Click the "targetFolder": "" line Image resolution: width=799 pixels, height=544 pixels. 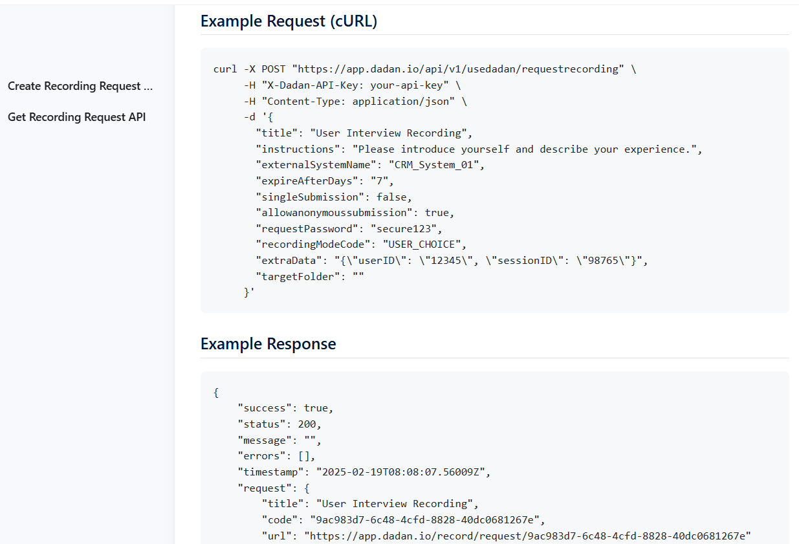[310, 276]
